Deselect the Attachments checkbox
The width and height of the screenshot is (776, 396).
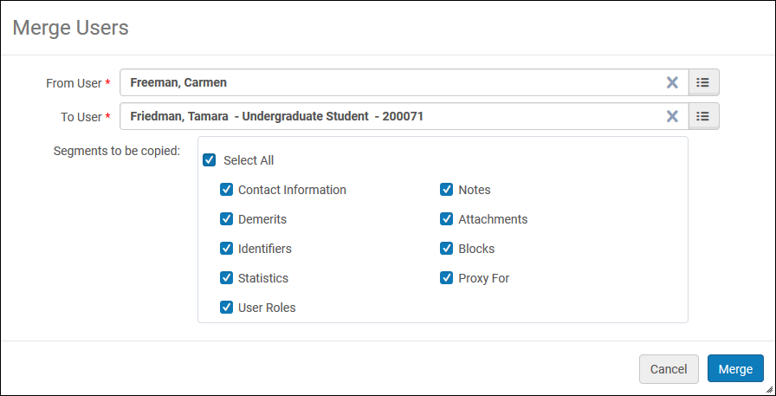447,219
